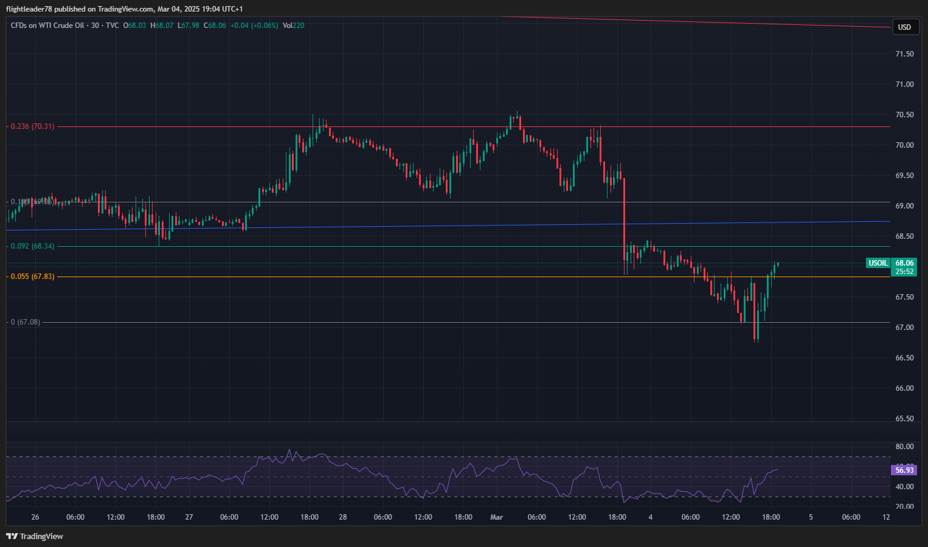This screenshot has width=928, height=547.
Task: Click the 70.00 price axis label
Action: [904, 145]
